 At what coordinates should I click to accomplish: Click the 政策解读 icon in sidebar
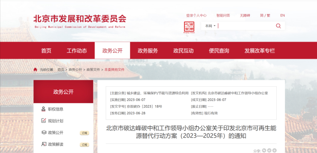click(44, 144)
